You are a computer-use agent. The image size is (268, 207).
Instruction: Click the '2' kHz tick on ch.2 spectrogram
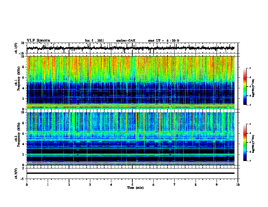[x=24, y=155]
